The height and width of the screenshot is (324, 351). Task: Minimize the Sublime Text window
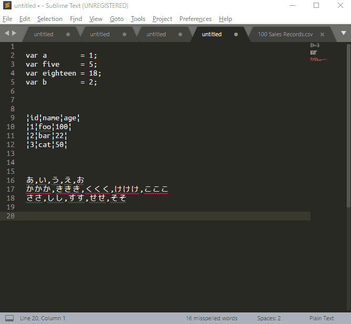click(293, 5)
